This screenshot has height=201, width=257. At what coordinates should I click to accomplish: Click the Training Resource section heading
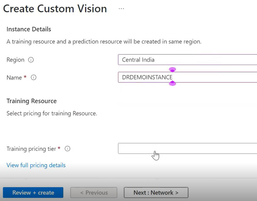click(x=31, y=101)
